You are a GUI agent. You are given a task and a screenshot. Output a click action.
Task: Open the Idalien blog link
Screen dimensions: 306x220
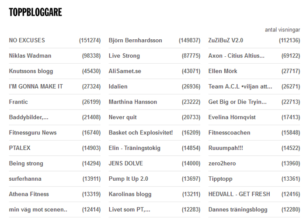118,86
